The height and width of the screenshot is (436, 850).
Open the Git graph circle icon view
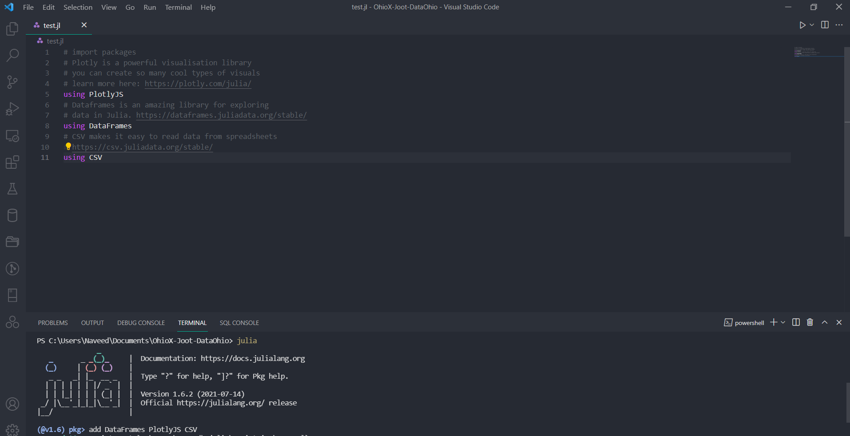point(12,269)
